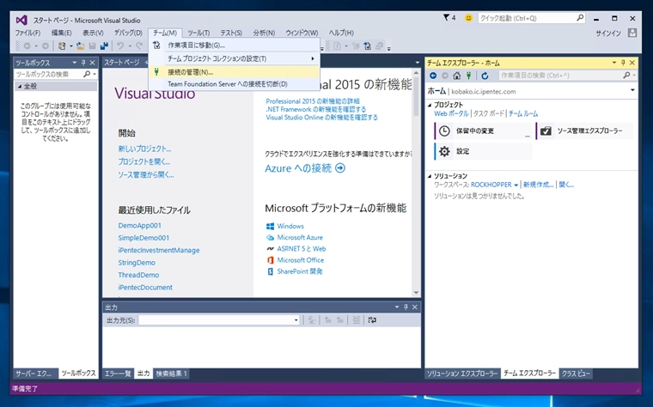
Task: Click the サインイン link
Action: [608, 33]
